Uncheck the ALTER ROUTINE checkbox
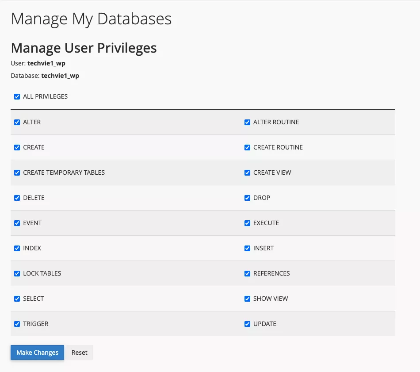This screenshot has width=420, height=372. click(x=248, y=122)
